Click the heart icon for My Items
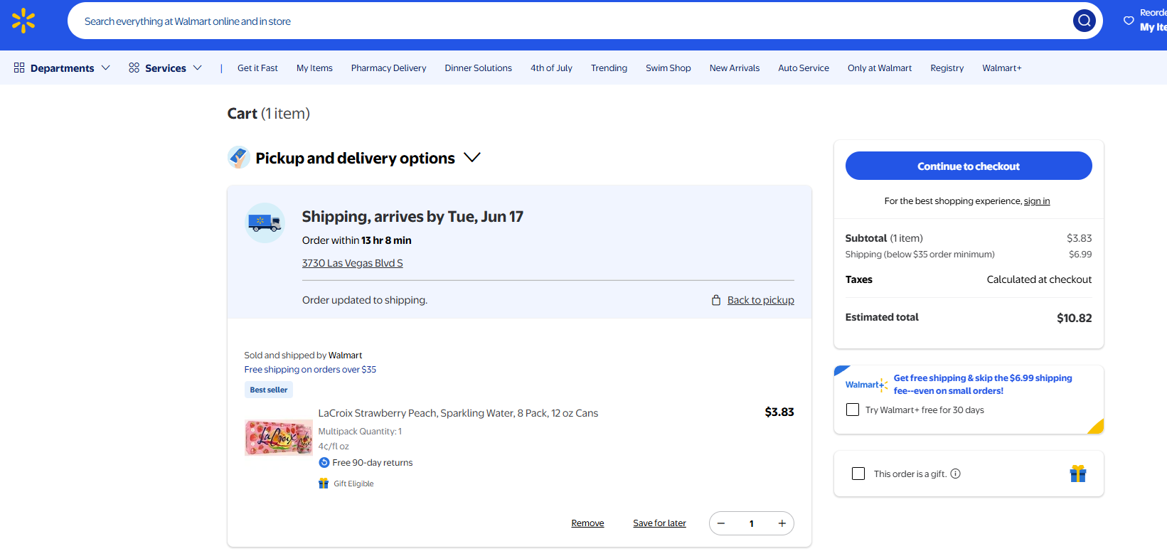 [1129, 21]
